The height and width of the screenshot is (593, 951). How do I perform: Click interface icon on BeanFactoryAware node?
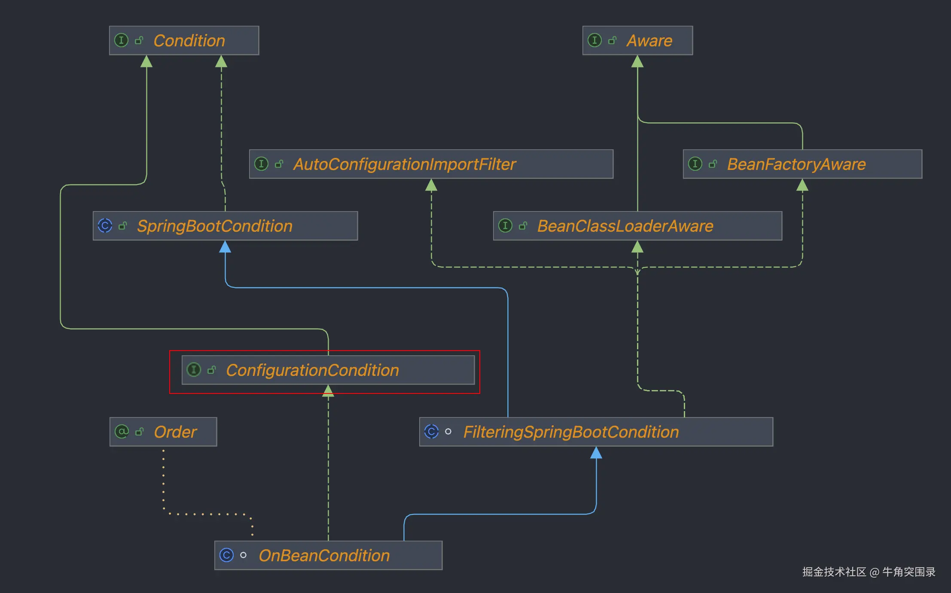[695, 164]
